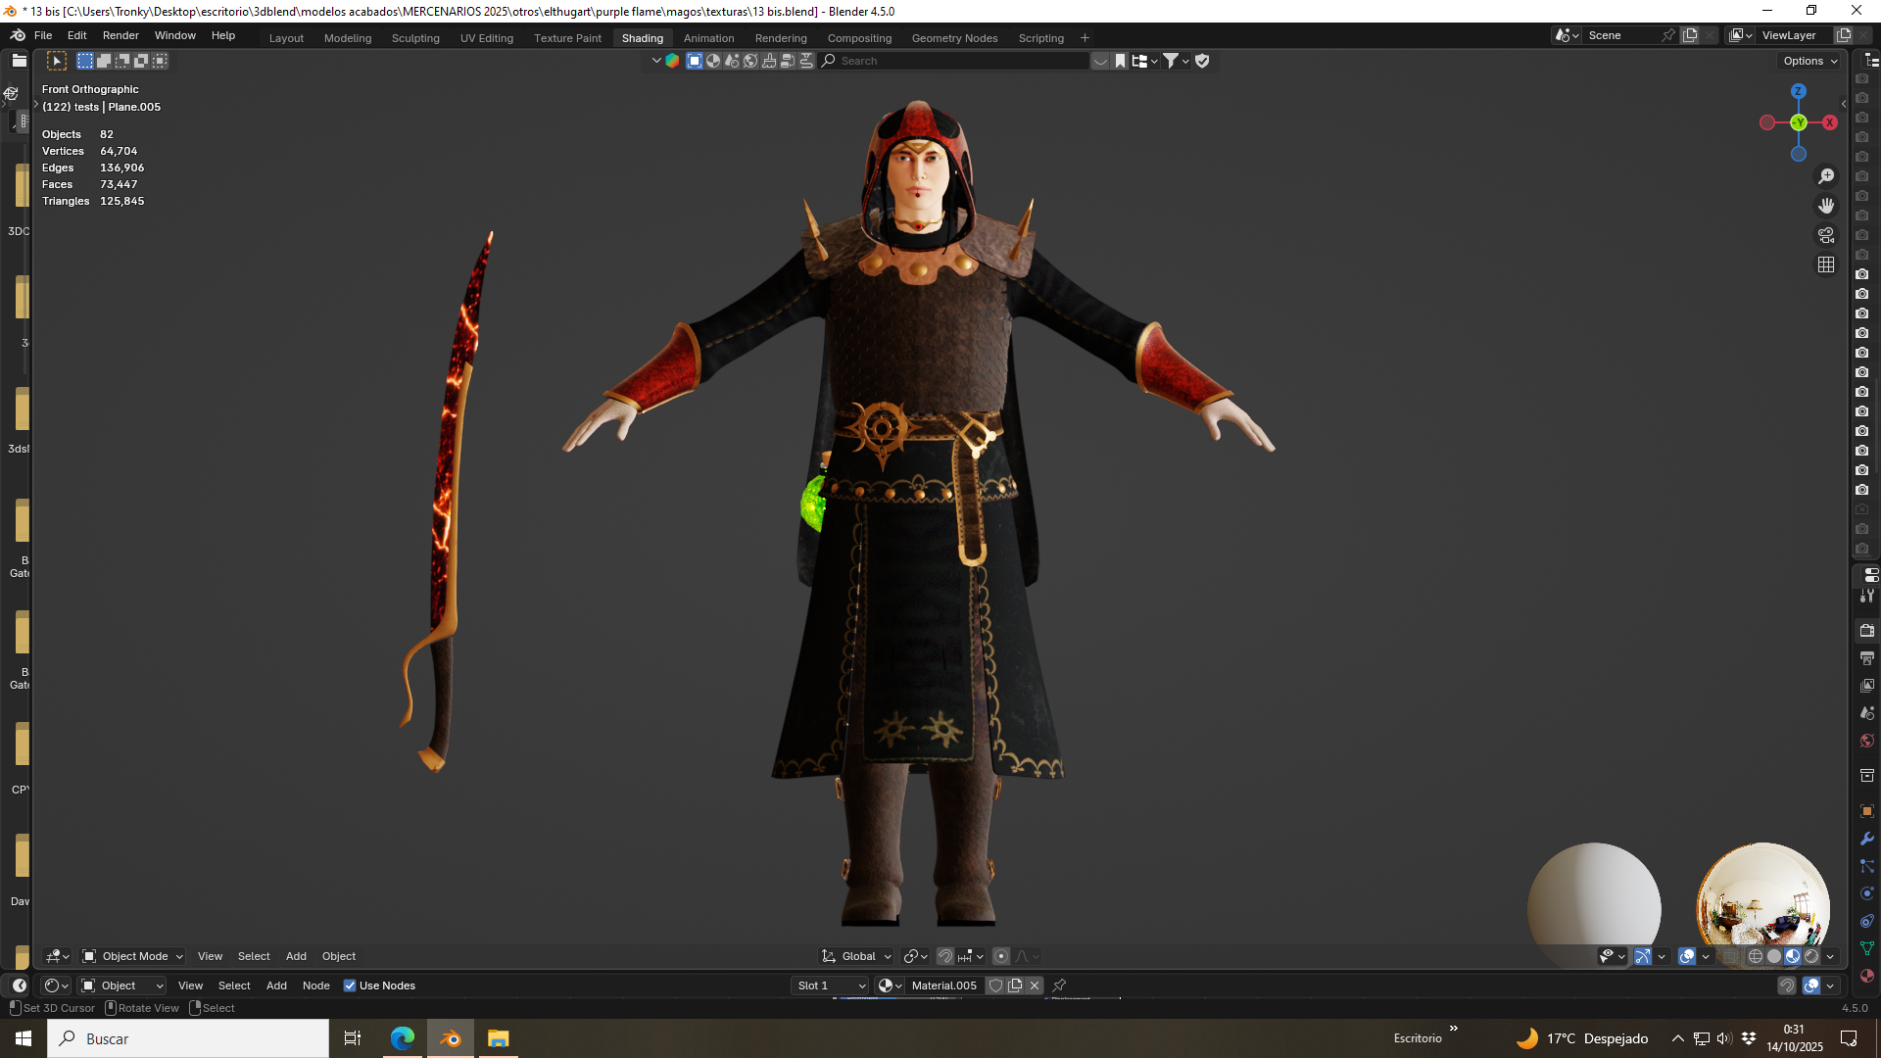The width and height of the screenshot is (1881, 1058).
Task: Toggle viewport overlays button
Action: point(1687,956)
